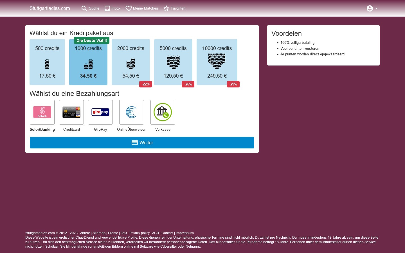The width and height of the screenshot is (405, 253).
Task: Select the GiroPay payment icon
Action: 100,112
